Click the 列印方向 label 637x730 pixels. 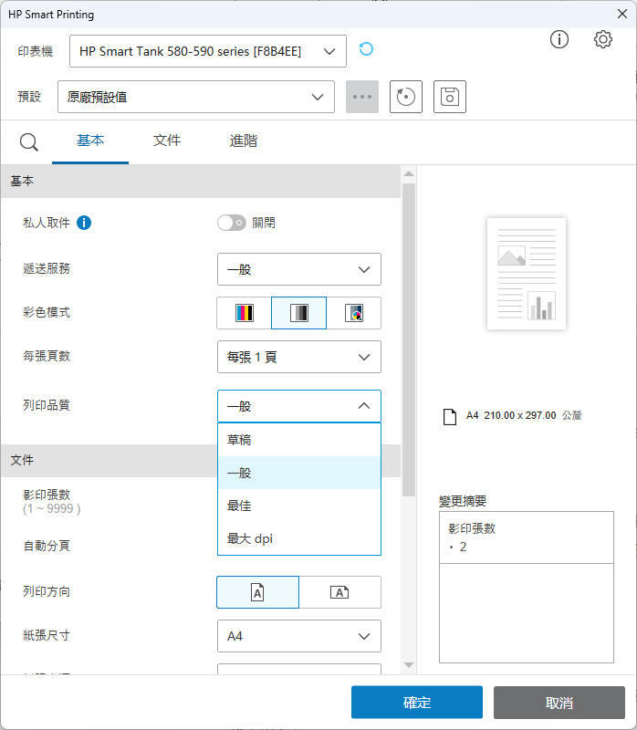coord(47,591)
